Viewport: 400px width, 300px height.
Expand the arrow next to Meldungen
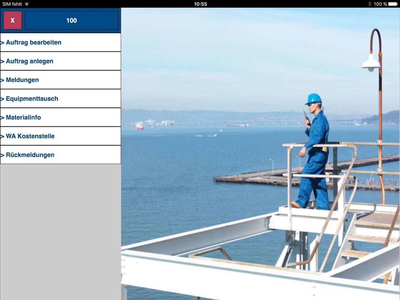(x=2, y=80)
